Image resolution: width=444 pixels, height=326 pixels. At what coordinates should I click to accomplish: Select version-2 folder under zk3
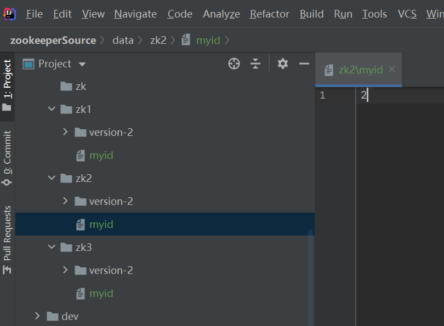(111, 270)
